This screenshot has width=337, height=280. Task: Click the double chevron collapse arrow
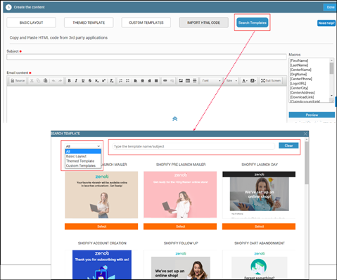click(174, 119)
